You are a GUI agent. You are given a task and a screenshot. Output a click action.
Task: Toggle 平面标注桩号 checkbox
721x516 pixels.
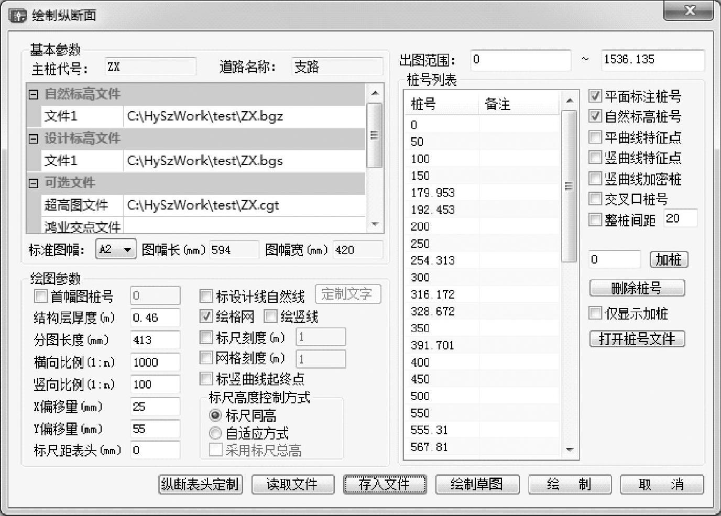(x=595, y=96)
